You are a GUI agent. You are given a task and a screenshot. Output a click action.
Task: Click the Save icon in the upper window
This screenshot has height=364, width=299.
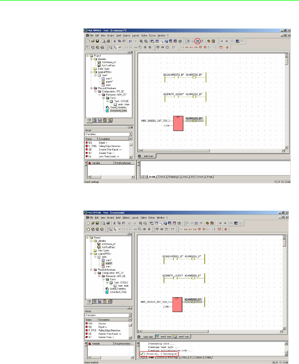click(x=97, y=41)
